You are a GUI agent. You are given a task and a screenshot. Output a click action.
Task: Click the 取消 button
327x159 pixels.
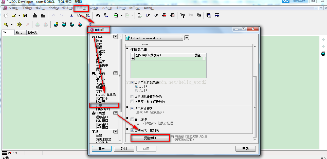coord(124,149)
